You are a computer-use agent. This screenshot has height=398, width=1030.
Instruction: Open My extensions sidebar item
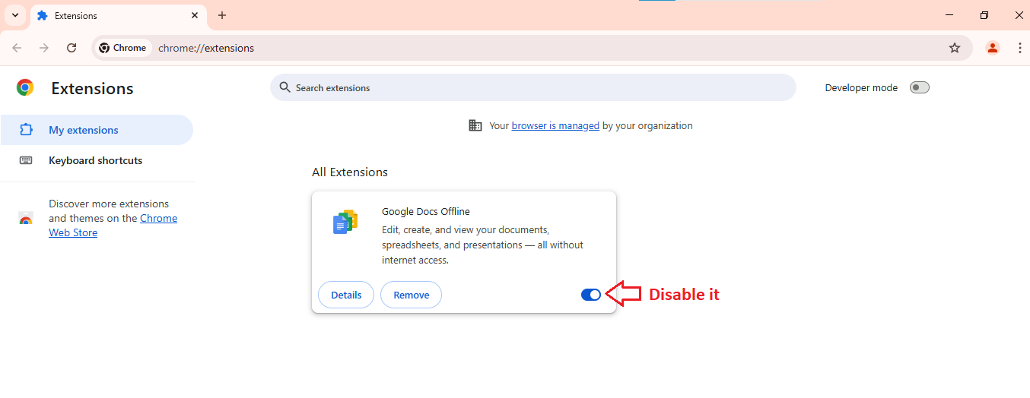(x=97, y=130)
